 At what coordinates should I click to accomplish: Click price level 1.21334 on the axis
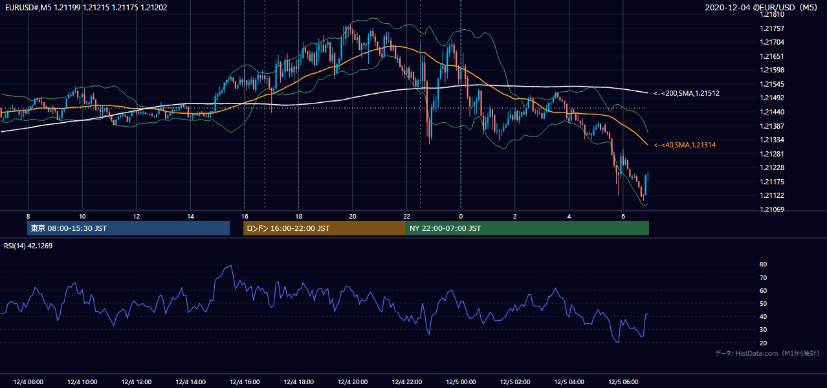(x=772, y=140)
